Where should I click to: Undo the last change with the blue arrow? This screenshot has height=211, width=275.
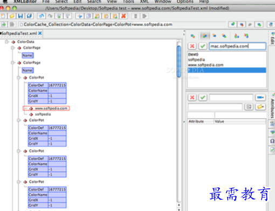click(41, 16)
